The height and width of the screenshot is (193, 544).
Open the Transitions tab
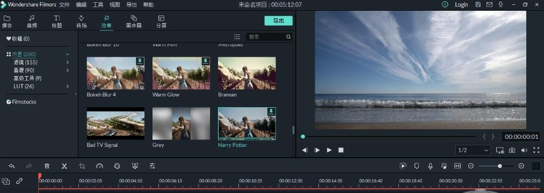point(82,21)
